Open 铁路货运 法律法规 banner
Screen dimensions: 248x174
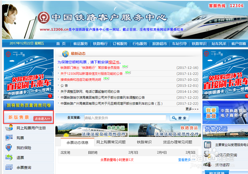pyautogui.click(x=165, y=130)
